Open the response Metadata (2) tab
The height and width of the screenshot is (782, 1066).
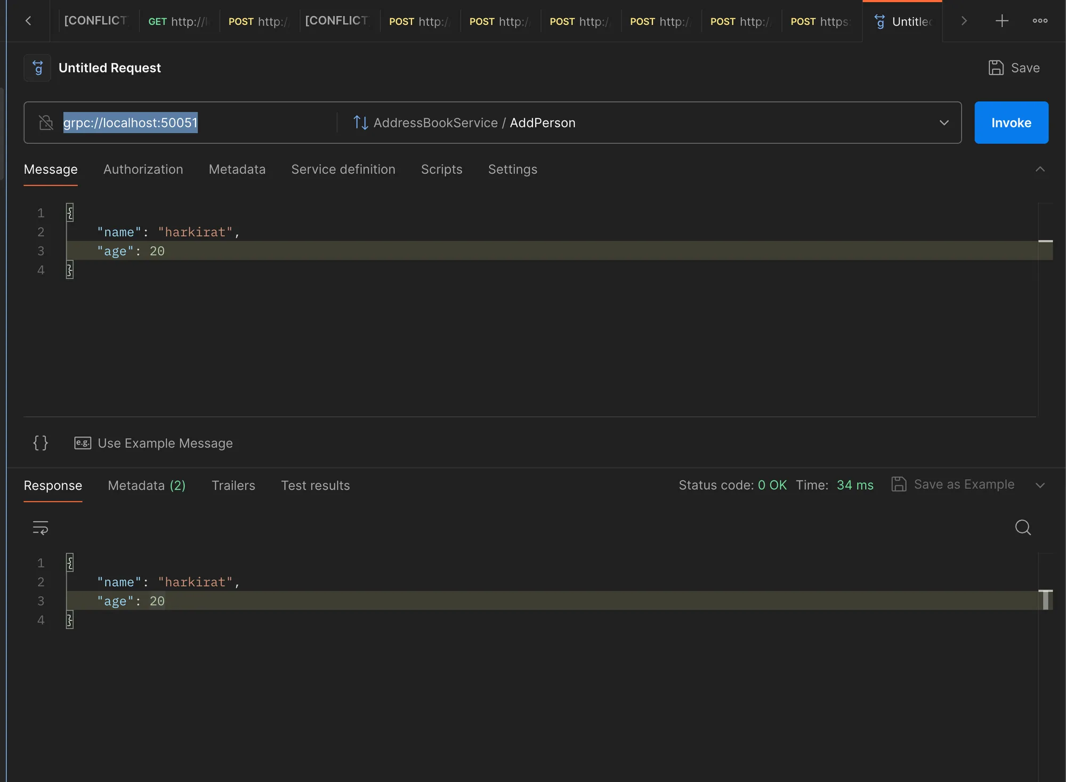pyautogui.click(x=147, y=486)
